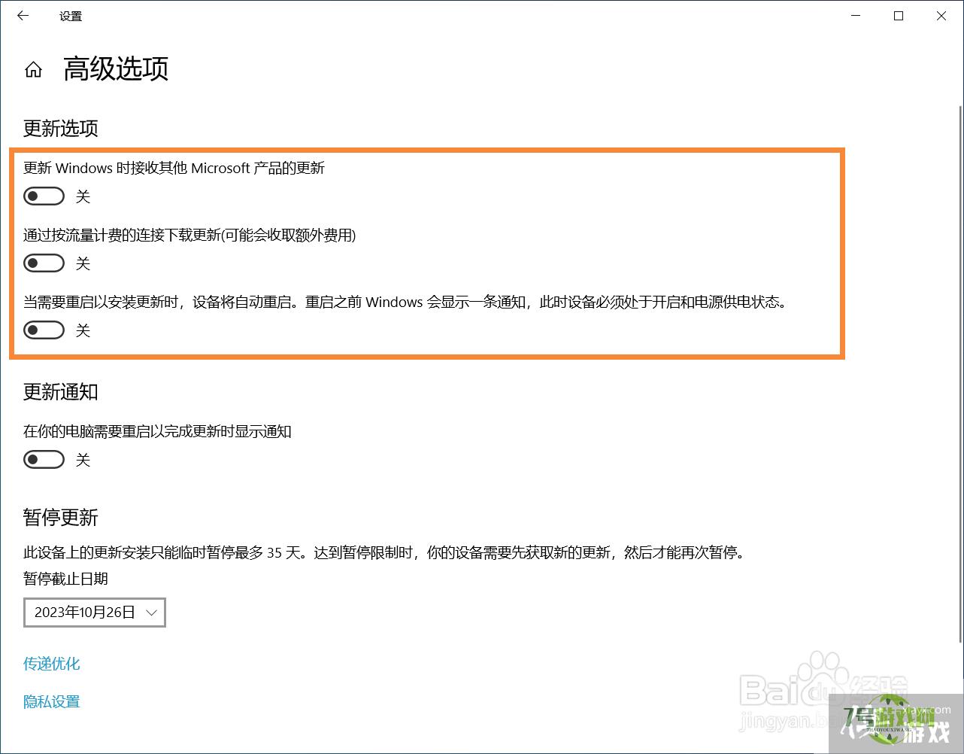Click label 在你的电脑需要重启以完成更新时显示通知

(x=157, y=431)
